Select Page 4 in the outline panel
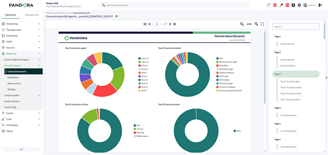Screen dimensions: 328x155 click(278, 108)
